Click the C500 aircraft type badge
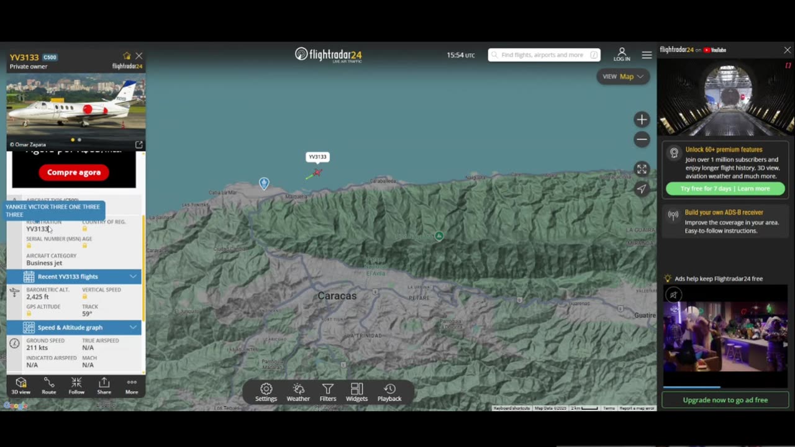 click(x=50, y=58)
